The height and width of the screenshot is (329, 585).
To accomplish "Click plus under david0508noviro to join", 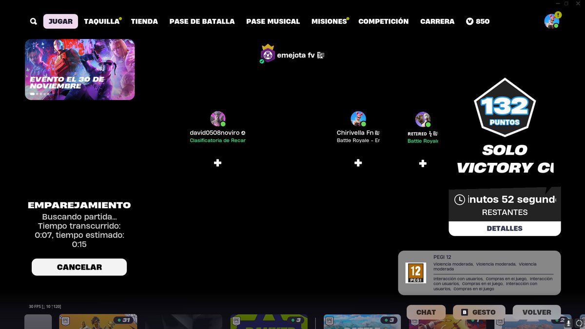I will coord(218,163).
